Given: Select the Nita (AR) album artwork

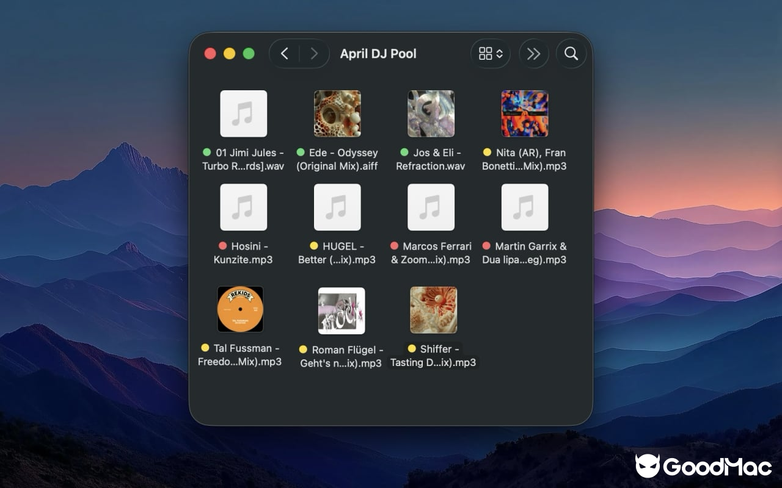Looking at the screenshot, I should click(525, 113).
